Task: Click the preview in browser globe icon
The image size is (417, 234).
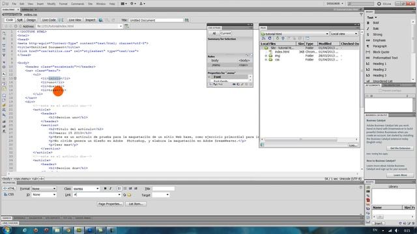Action: (x=101, y=20)
